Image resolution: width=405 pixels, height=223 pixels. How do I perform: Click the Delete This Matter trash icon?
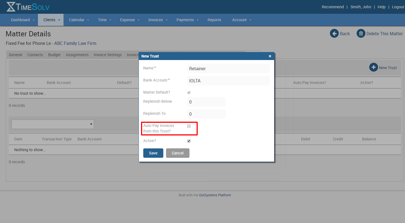361,33
